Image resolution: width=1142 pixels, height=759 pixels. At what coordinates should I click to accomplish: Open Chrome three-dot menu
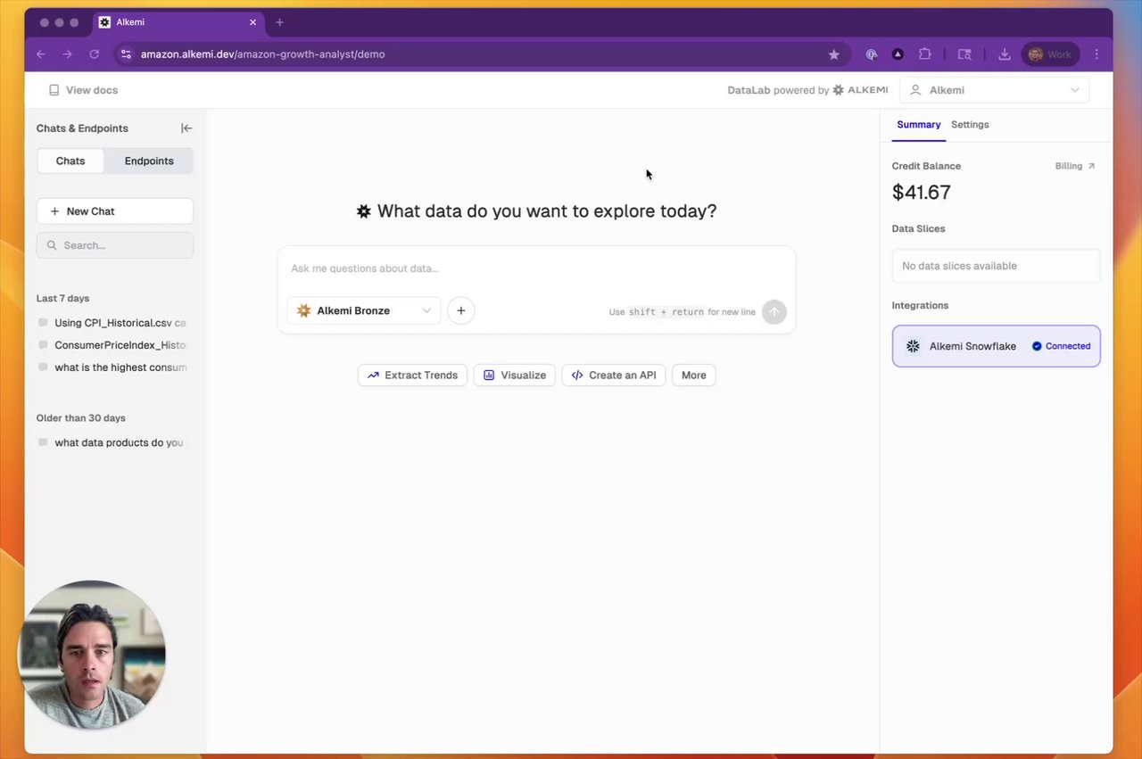click(1096, 54)
